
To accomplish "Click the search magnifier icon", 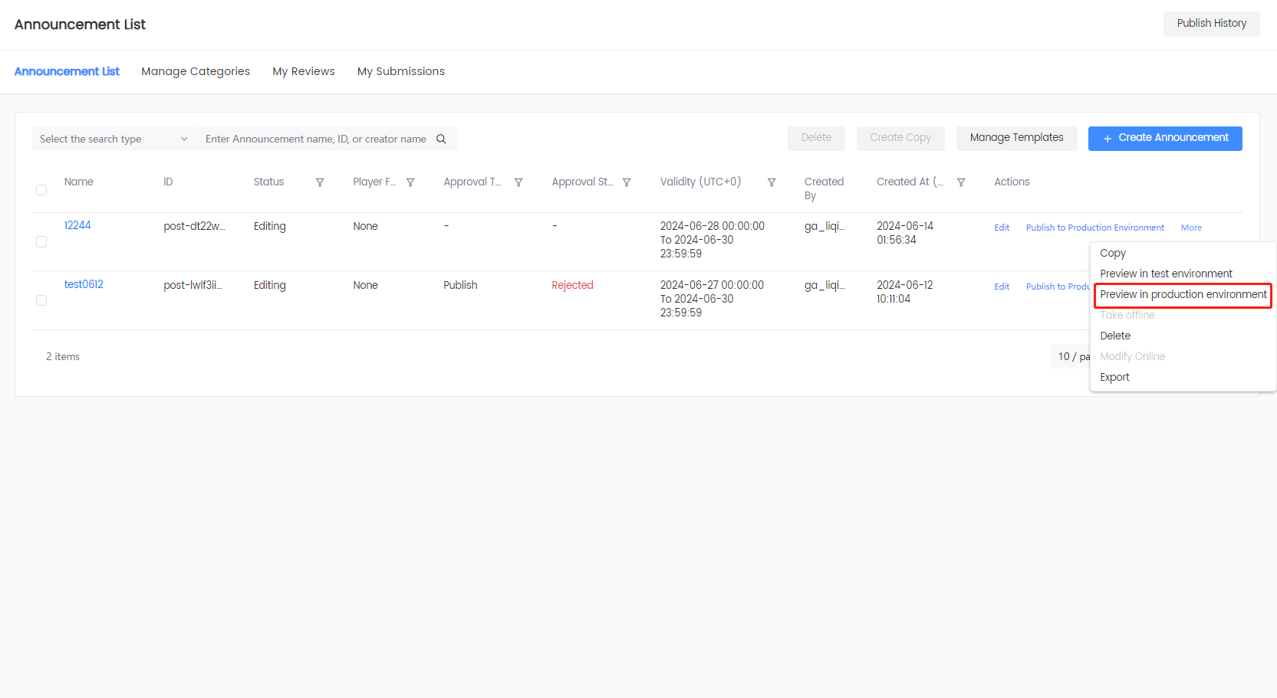I will coord(441,139).
